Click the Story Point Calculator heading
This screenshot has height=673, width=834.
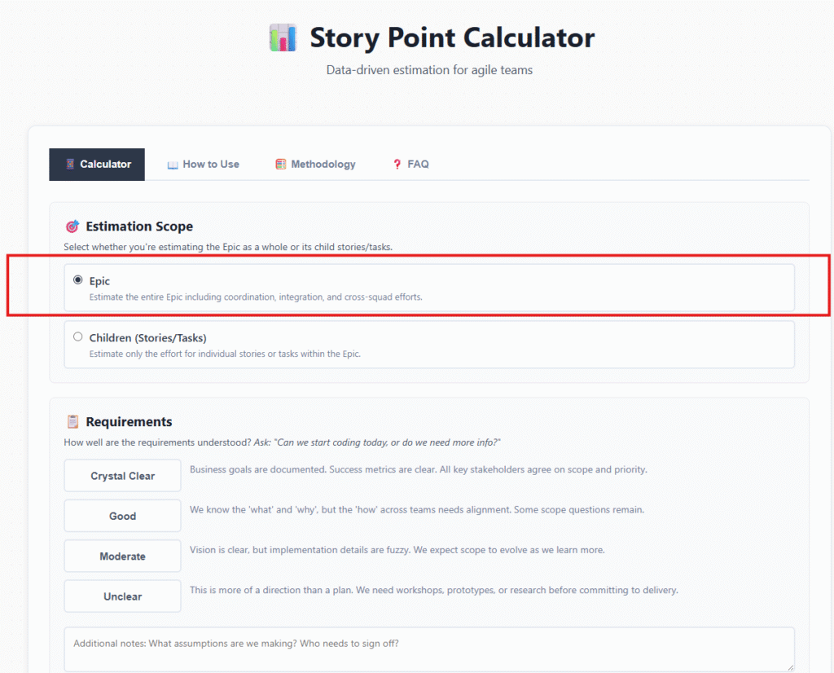(452, 37)
